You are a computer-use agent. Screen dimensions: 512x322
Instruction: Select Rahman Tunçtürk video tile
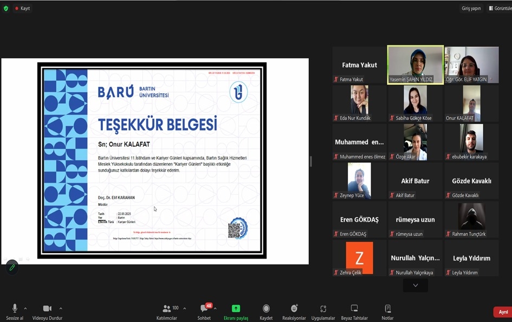click(471, 220)
